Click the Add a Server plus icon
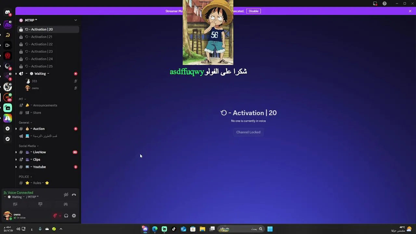This screenshot has height=234, width=416. click(7, 129)
